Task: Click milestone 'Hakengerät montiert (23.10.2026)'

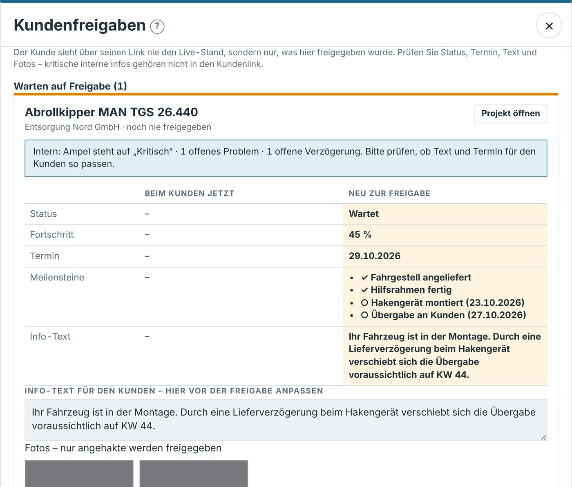Action: 447,302
